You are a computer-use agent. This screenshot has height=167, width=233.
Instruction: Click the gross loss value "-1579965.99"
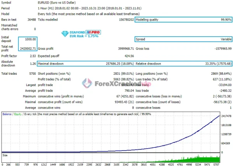click(223, 49)
